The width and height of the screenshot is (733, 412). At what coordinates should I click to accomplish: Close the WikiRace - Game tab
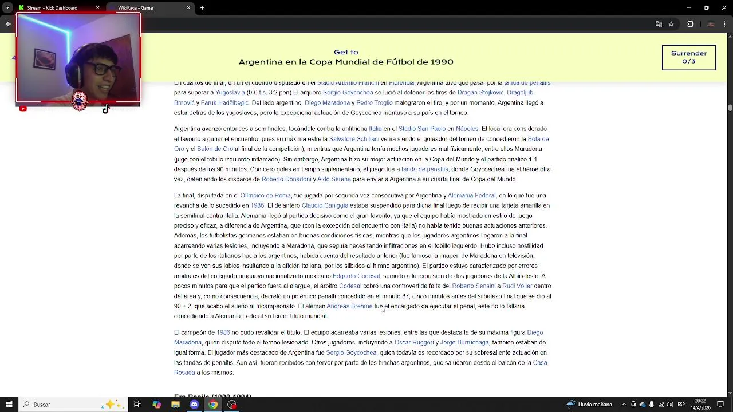pos(188,8)
